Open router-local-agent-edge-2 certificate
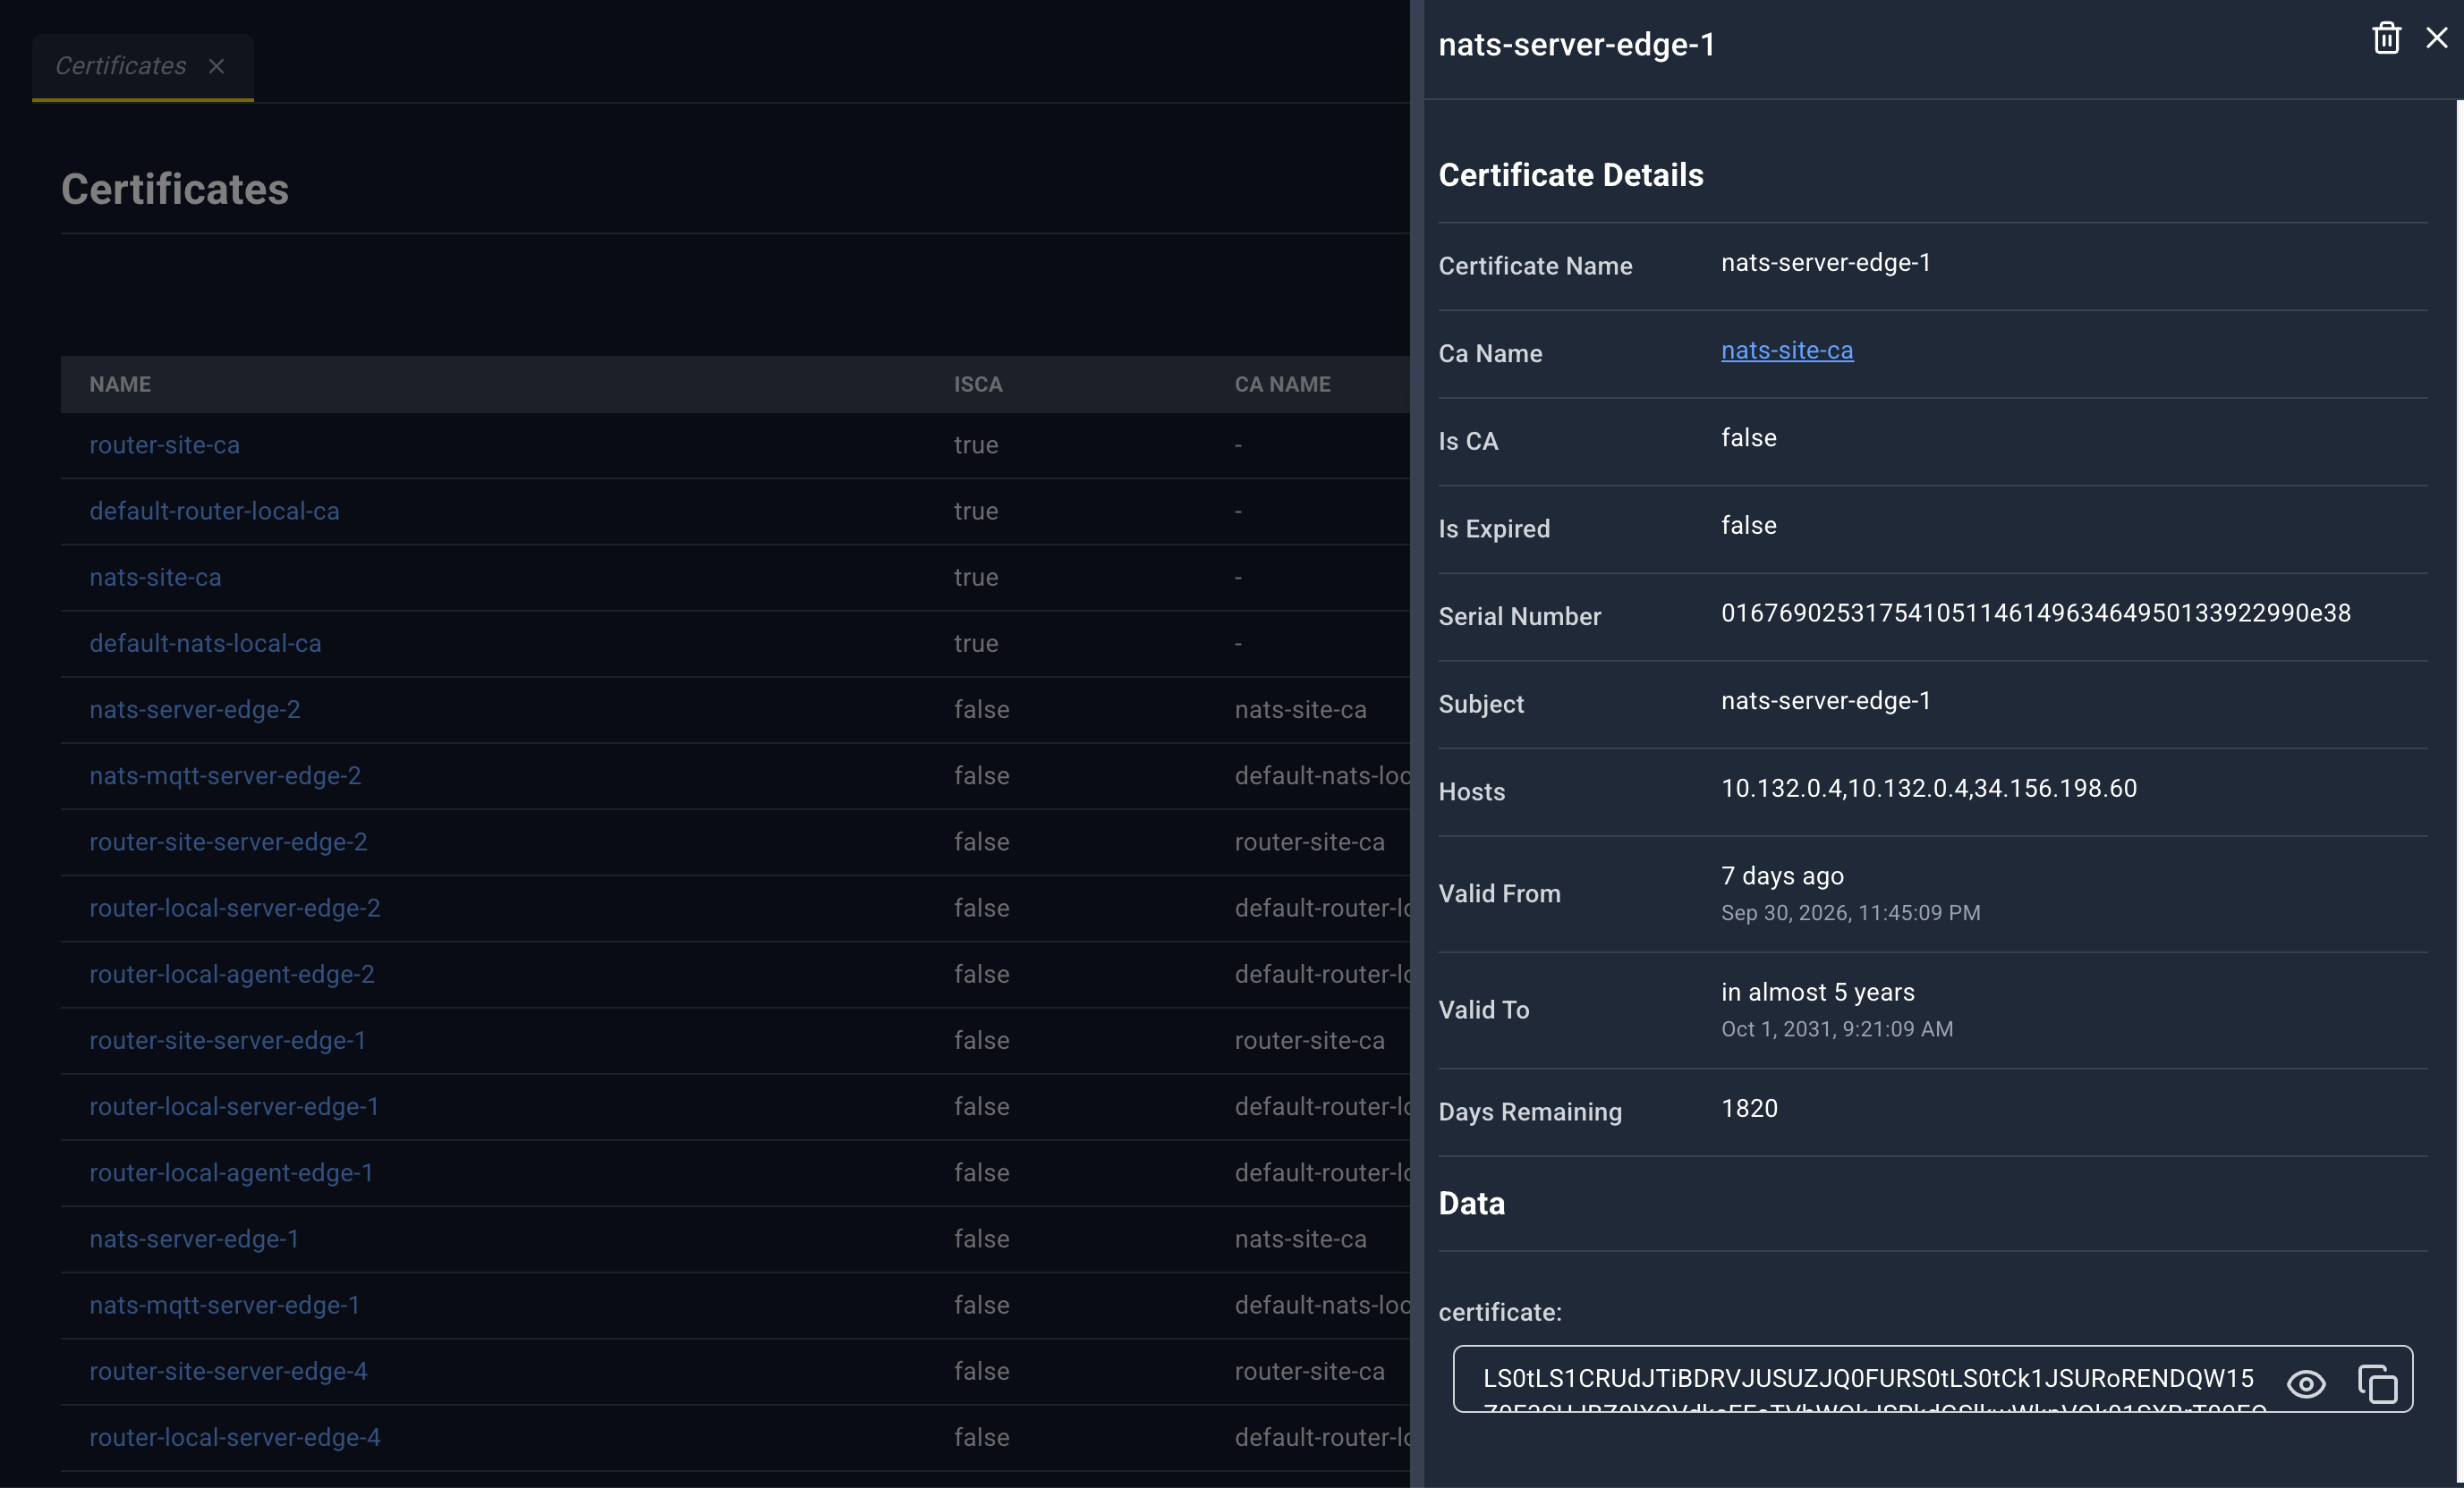 [x=231, y=973]
